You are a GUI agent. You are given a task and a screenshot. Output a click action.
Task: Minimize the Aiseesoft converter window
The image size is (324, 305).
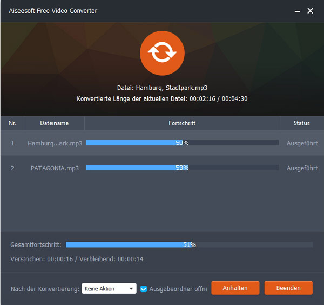(297, 11)
